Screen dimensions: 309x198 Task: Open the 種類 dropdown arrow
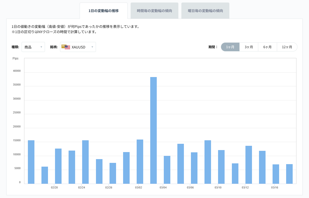point(42,47)
